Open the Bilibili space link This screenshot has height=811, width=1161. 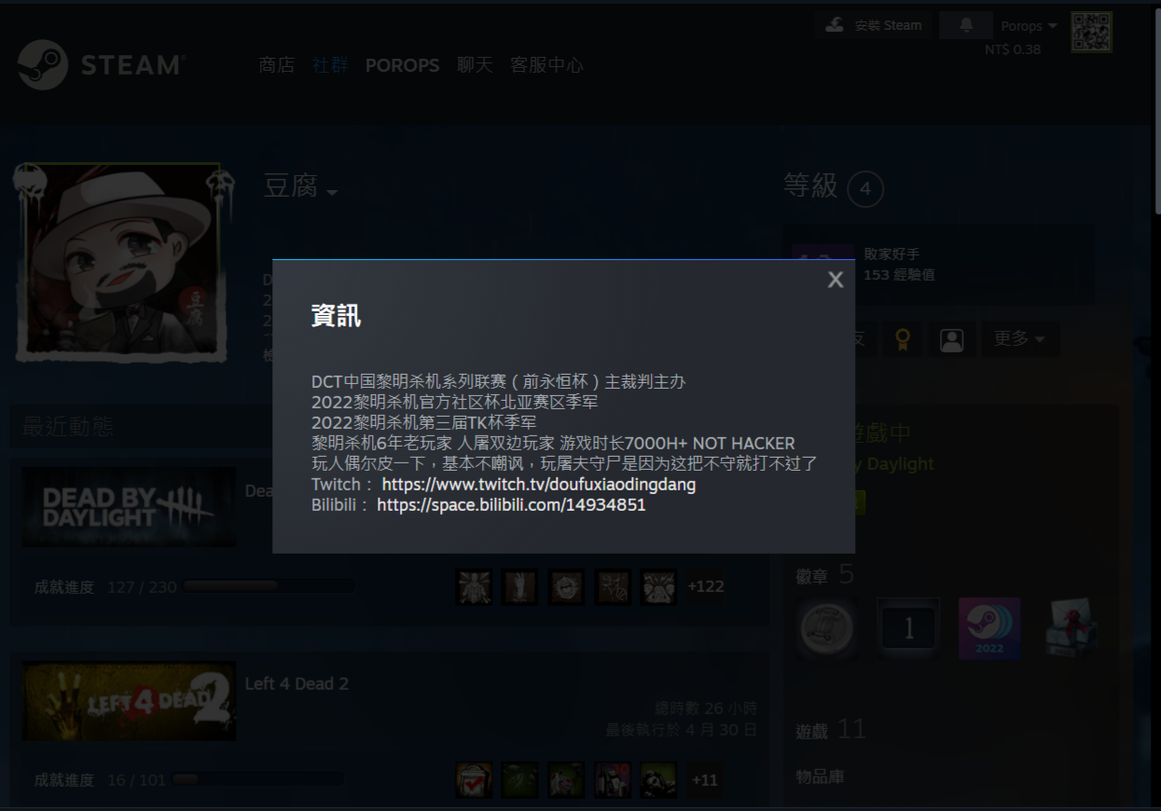[511, 505]
